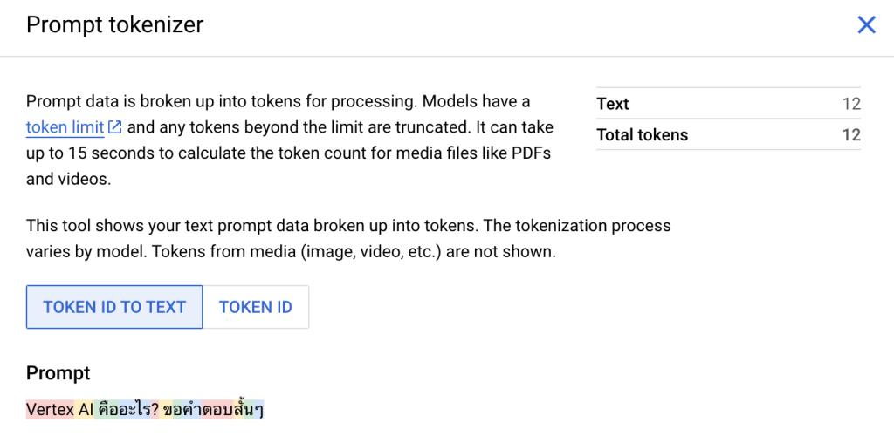Open the token limit documentation link
The image size is (894, 443).
[65, 127]
